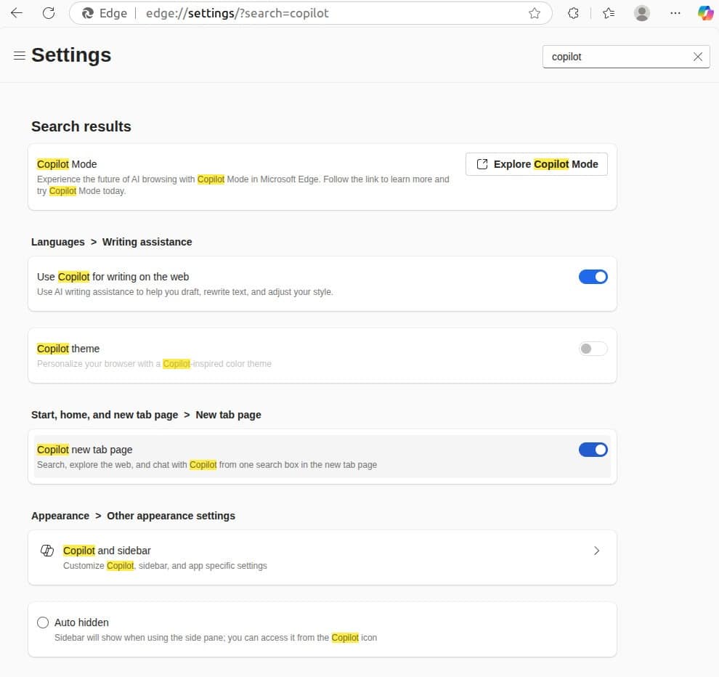Click the Edge site badge in address bar
This screenshot has height=677, width=719.
[x=90, y=12]
